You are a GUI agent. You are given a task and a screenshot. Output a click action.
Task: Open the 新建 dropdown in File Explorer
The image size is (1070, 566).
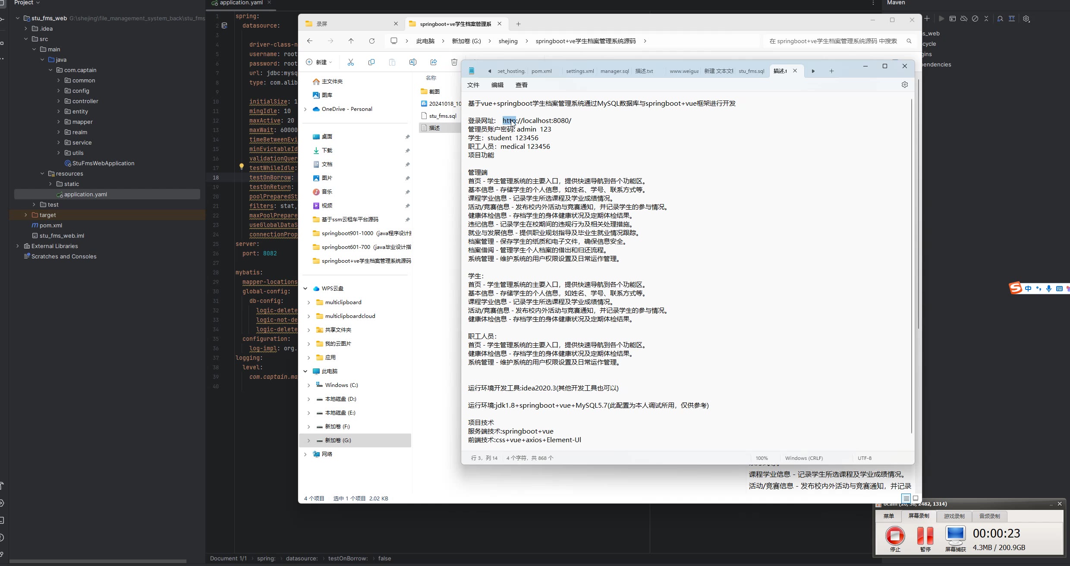tap(319, 62)
